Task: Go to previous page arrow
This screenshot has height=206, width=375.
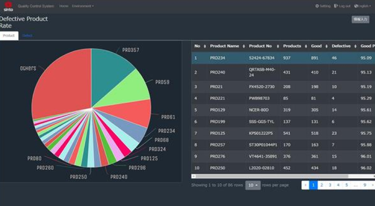Action: tap(305, 185)
